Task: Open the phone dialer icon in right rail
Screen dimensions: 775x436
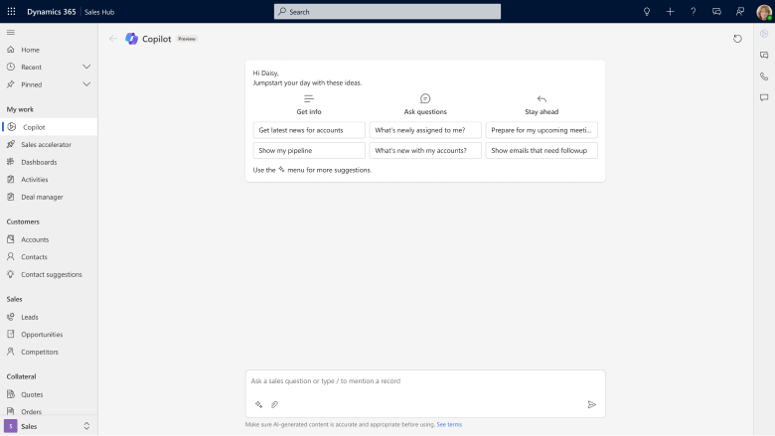Action: pyautogui.click(x=764, y=76)
